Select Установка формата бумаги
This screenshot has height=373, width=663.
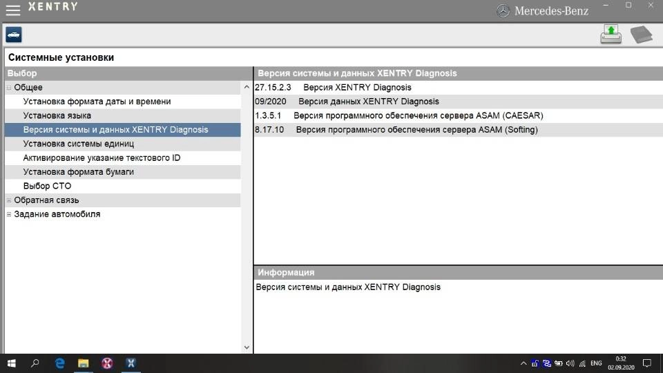(123, 172)
